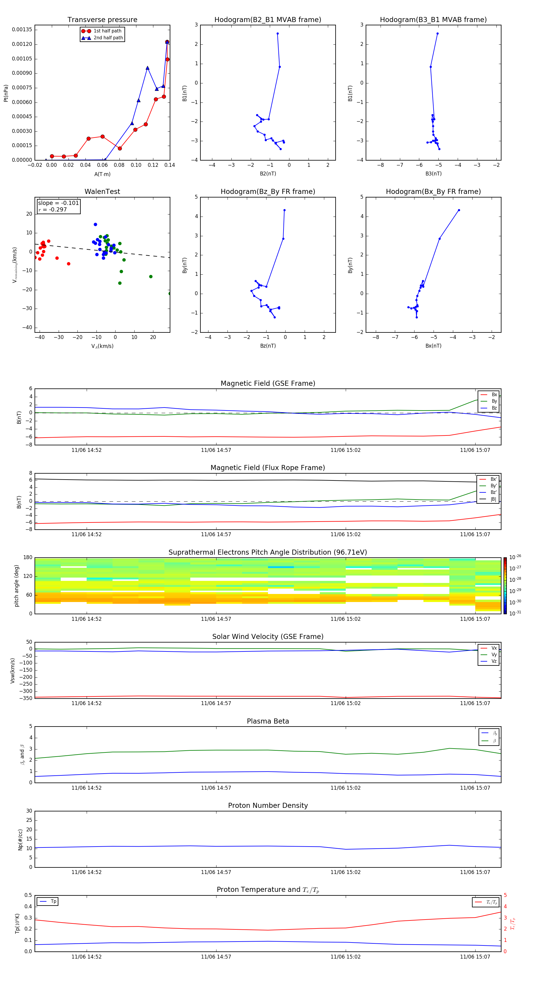This screenshot has height=983, width=536.
Task: Click the 'Solar Wind Velocity (GSE Frame)' title
Action: (268, 637)
